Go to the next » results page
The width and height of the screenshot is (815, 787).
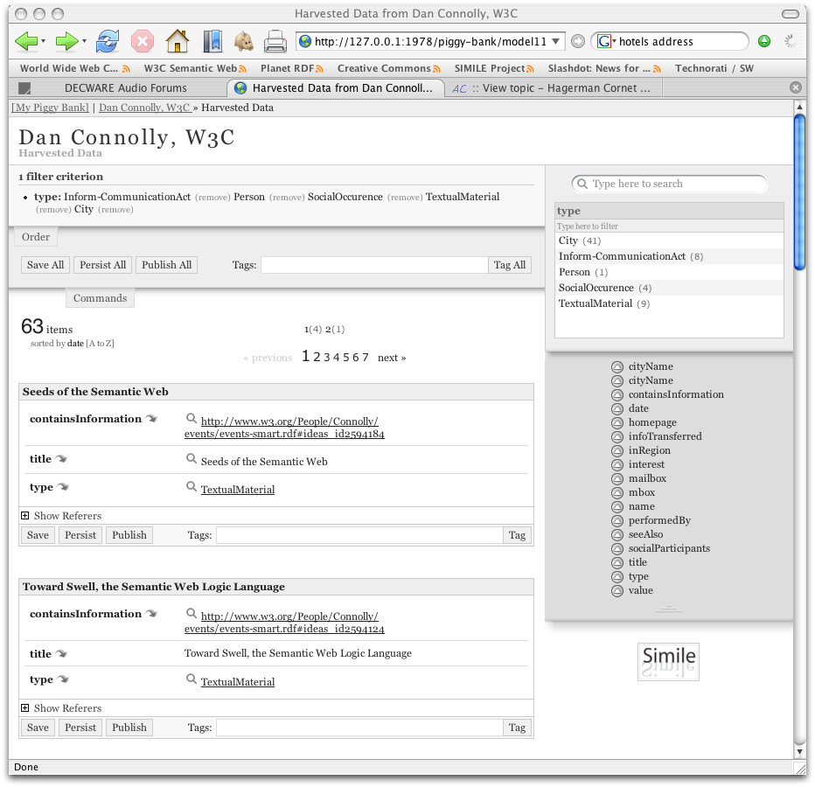(392, 358)
